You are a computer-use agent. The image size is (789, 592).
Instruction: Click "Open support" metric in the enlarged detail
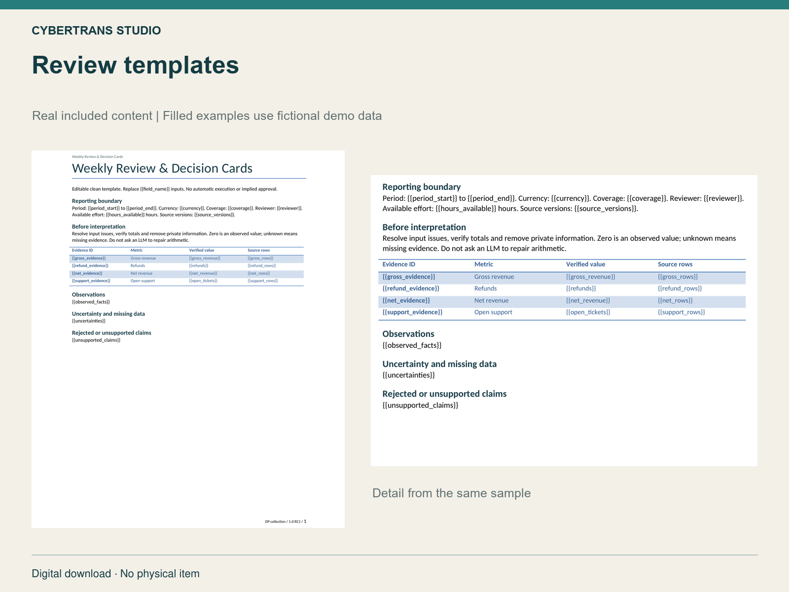click(x=493, y=312)
